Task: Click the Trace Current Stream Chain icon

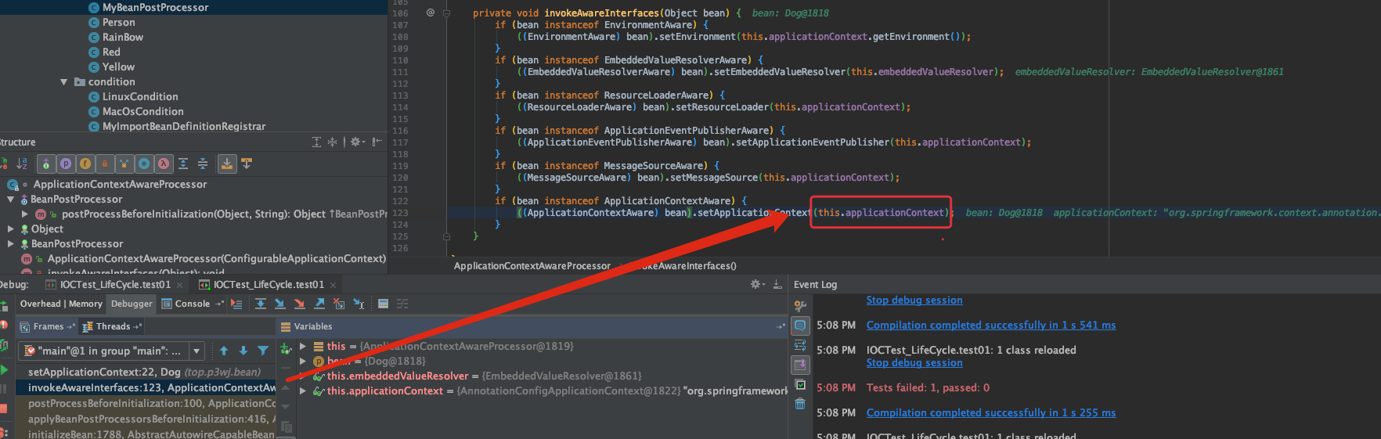Action: (x=402, y=304)
